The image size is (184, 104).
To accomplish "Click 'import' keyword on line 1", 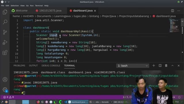I will (28, 20).
